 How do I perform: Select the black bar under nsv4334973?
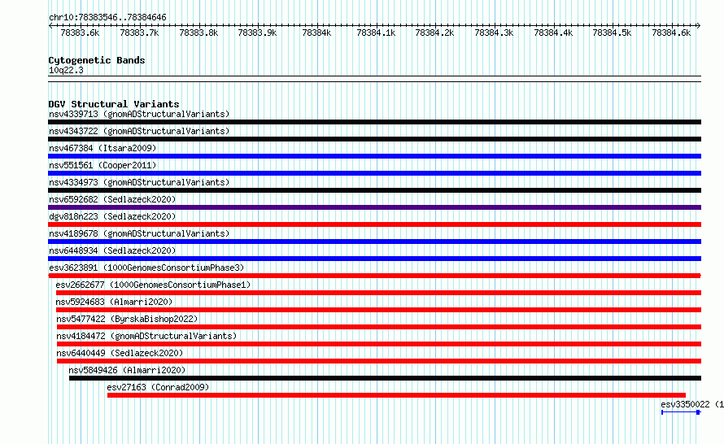(x=374, y=190)
